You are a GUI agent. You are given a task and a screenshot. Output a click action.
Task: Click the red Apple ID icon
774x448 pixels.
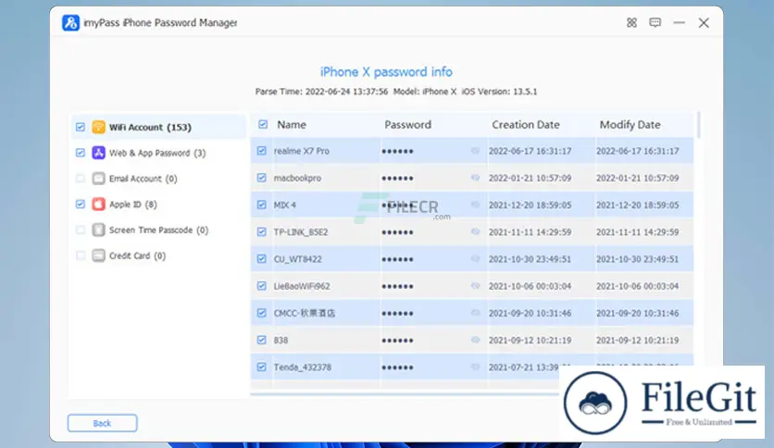pyautogui.click(x=99, y=204)
